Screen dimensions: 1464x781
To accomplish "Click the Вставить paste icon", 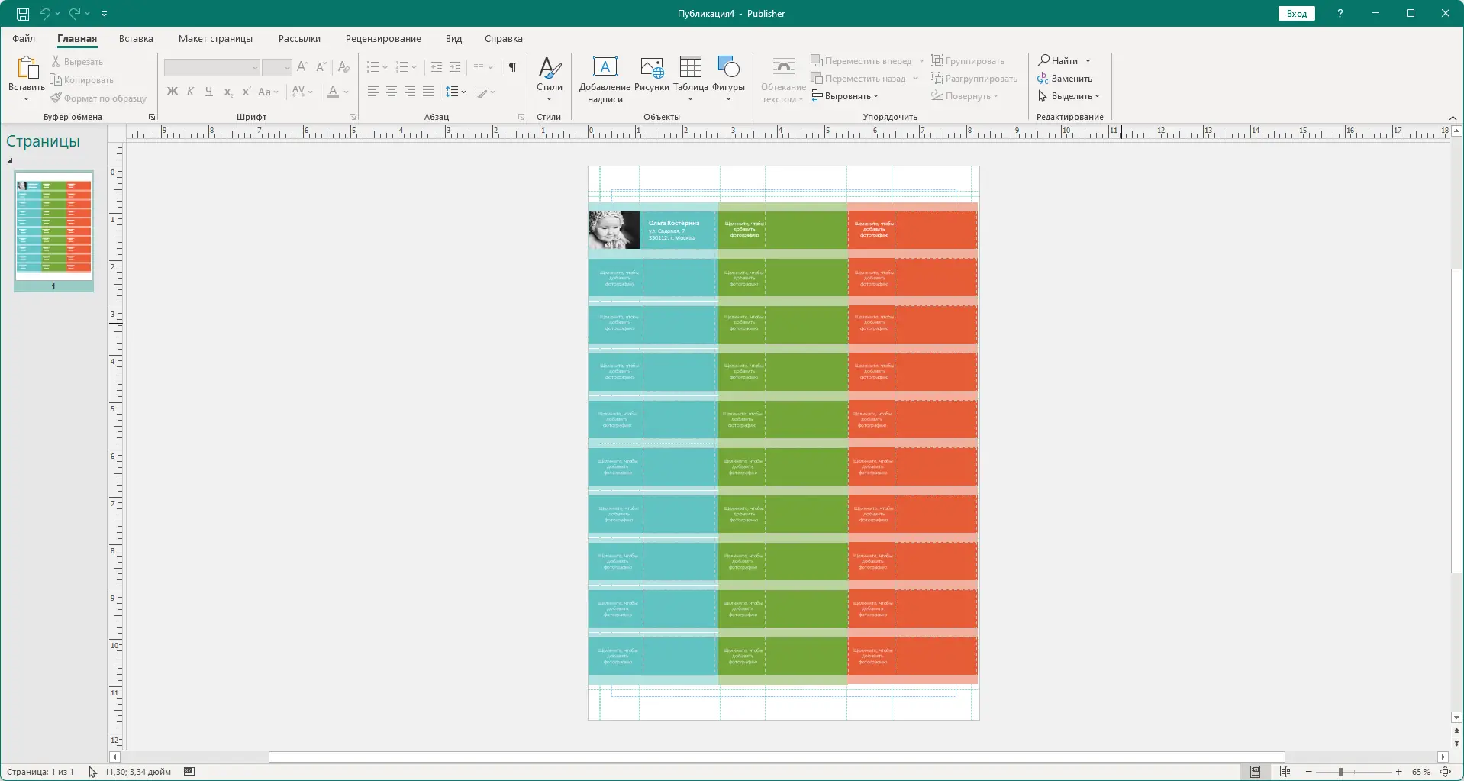I will click(27, 69).
